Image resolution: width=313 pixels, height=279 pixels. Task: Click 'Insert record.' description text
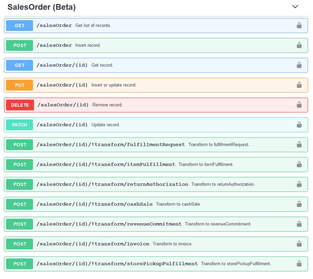[x=88, y=45]
